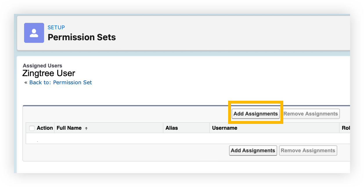Sort by the Alias column header
This screenshot has height=187, width=364.
172,128
